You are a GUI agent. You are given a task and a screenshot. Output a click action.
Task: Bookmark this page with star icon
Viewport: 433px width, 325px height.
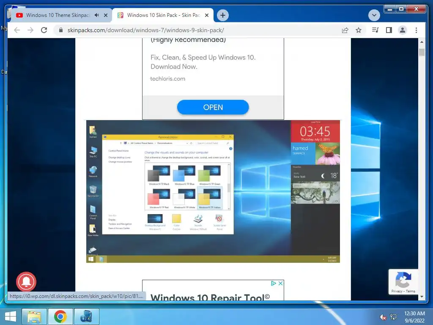click(x=359, y=30)
